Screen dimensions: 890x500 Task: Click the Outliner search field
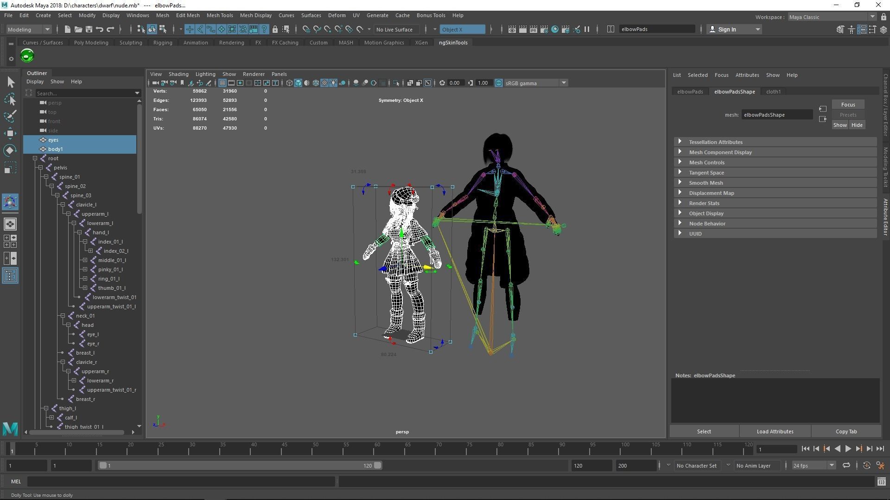tap(83, 94)
